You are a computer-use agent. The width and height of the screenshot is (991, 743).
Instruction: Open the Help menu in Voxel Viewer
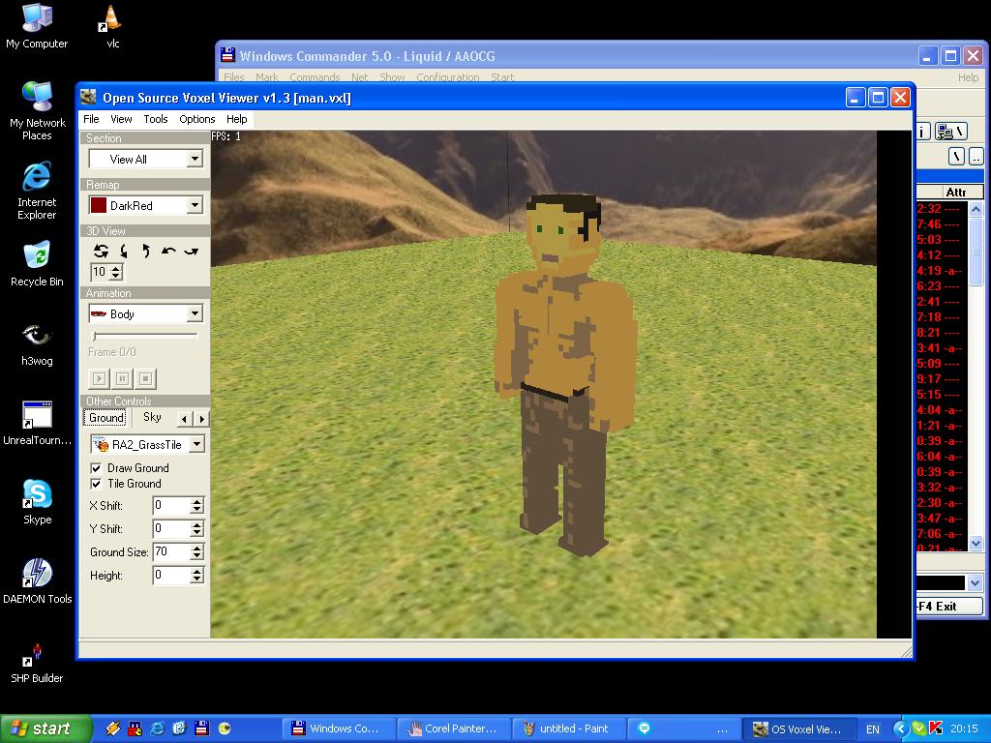(237, 119)
